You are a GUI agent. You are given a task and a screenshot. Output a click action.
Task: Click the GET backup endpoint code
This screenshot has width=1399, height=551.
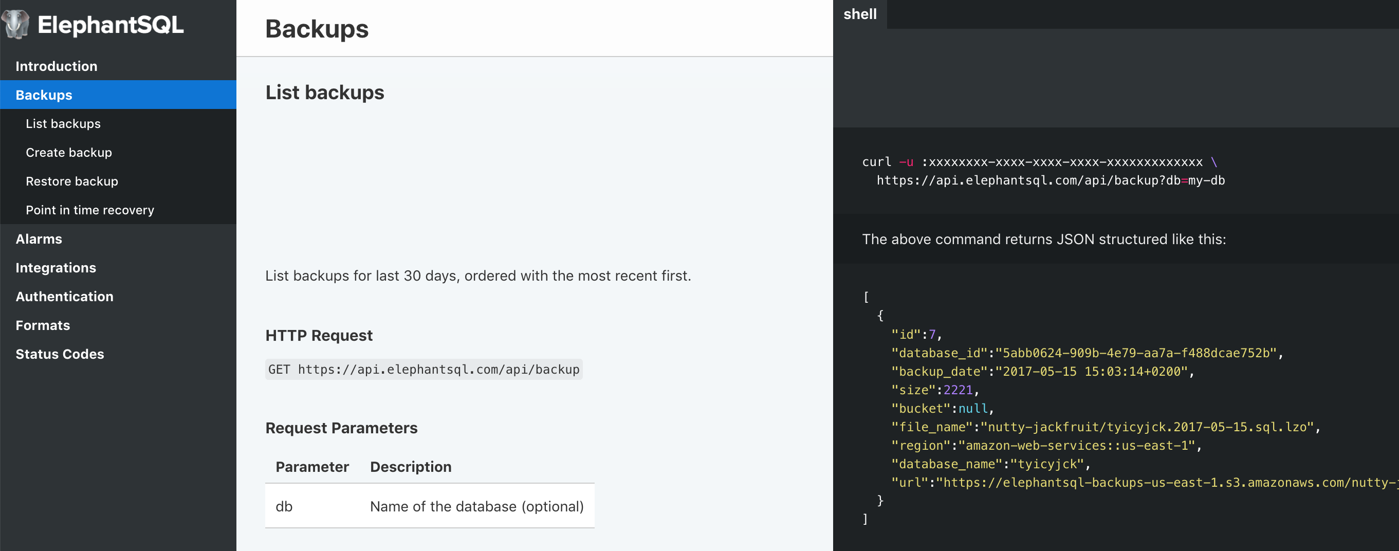(x=424, y=370)
